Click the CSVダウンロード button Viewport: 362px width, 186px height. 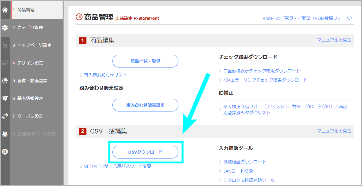145,152
